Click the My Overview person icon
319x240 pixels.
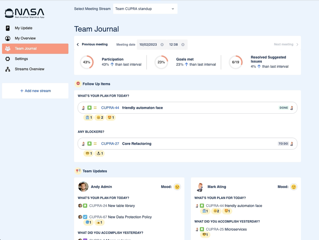[x=8, y=38]
